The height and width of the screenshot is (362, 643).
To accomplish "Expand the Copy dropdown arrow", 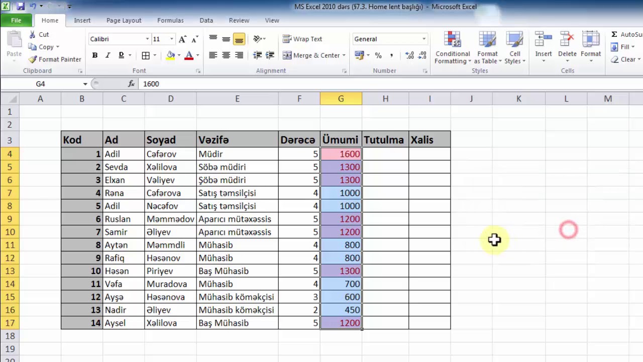I will point(57,47).
